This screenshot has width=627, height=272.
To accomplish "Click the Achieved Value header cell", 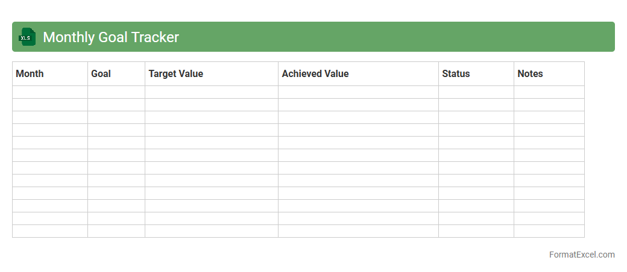I will (x=358, y=74).
